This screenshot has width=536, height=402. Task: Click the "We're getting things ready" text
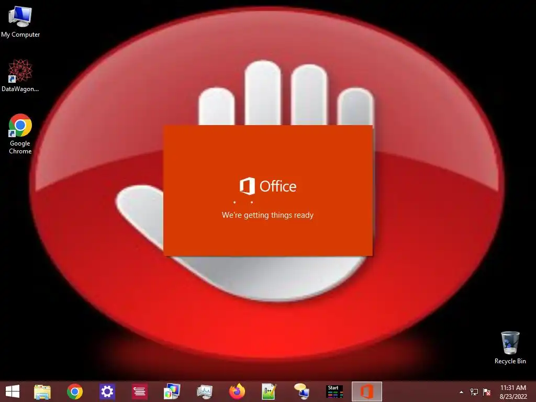coord(267,215)
